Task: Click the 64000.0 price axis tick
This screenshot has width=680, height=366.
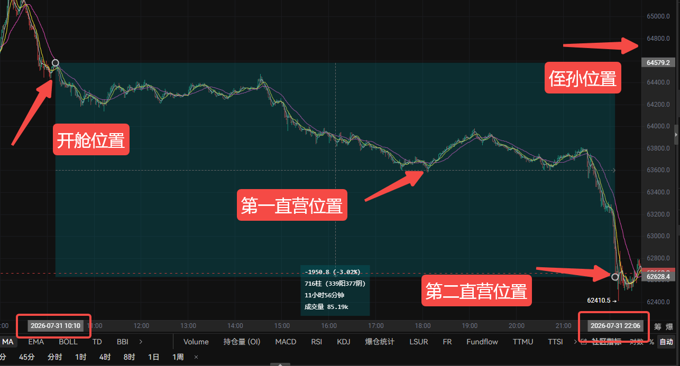Action: [x=658, y=126]
